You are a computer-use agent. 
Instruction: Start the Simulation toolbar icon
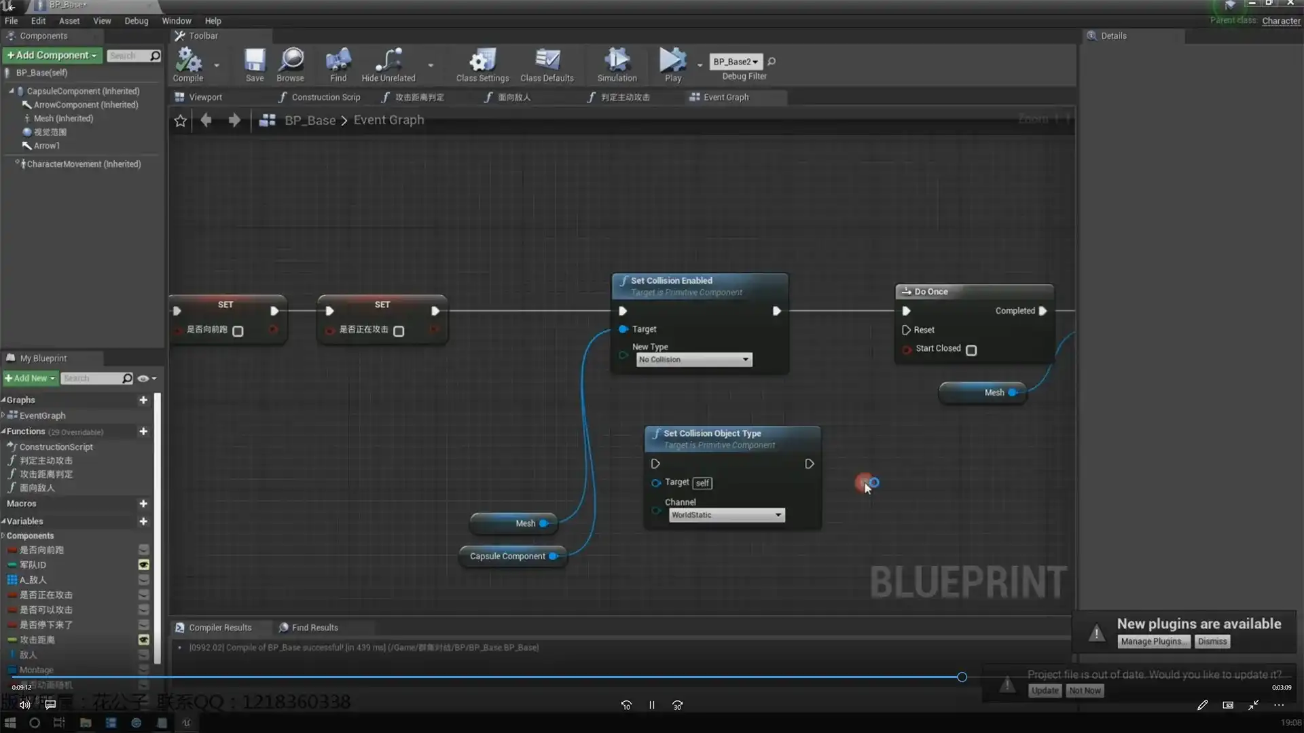pos(617,61)
